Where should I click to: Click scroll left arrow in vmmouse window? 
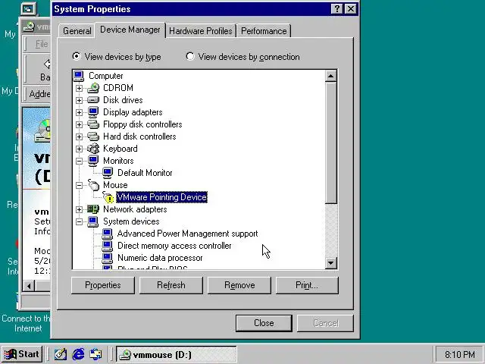point(29,286)
